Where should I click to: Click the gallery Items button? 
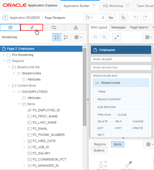(x=118, y=144)
